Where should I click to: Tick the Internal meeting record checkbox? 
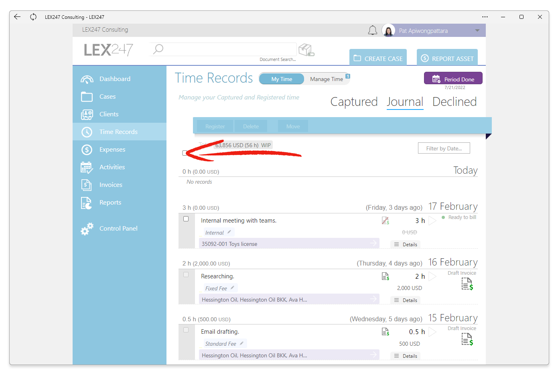click(186, 219)
